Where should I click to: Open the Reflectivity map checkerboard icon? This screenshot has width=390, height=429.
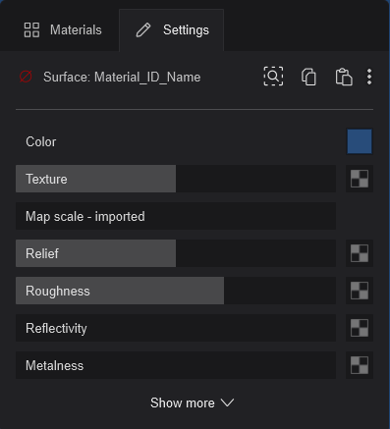360,328
